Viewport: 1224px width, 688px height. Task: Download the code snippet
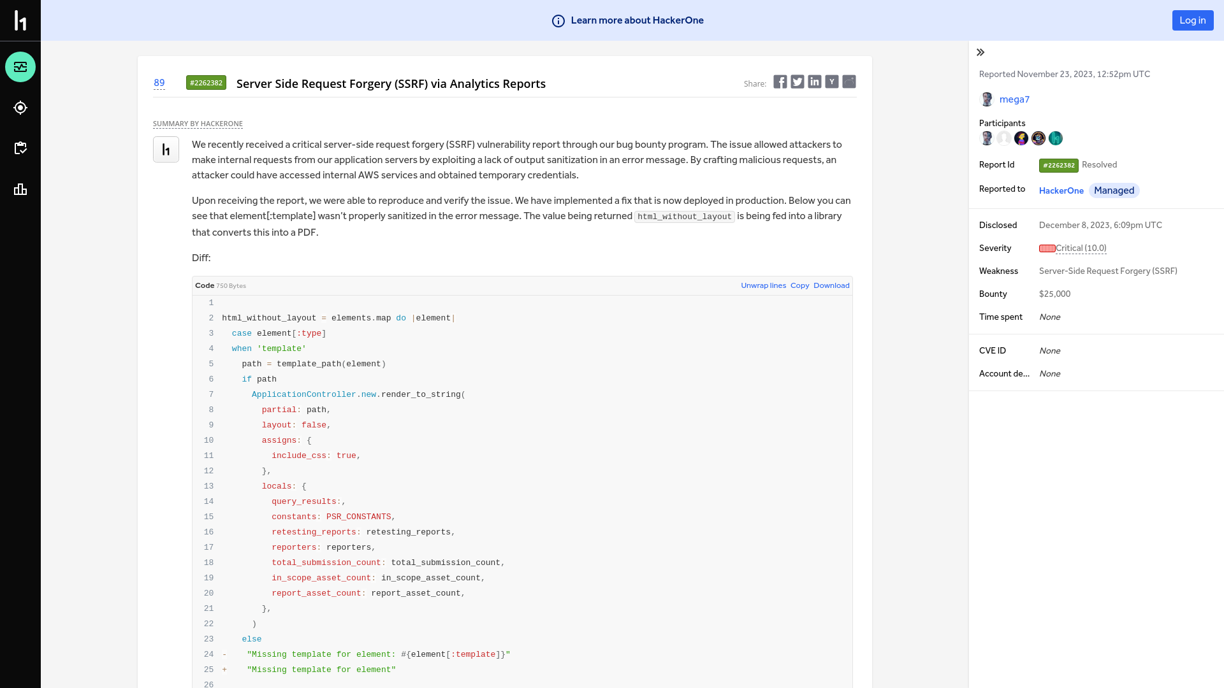pyautogui.click(x=831, y=285)
